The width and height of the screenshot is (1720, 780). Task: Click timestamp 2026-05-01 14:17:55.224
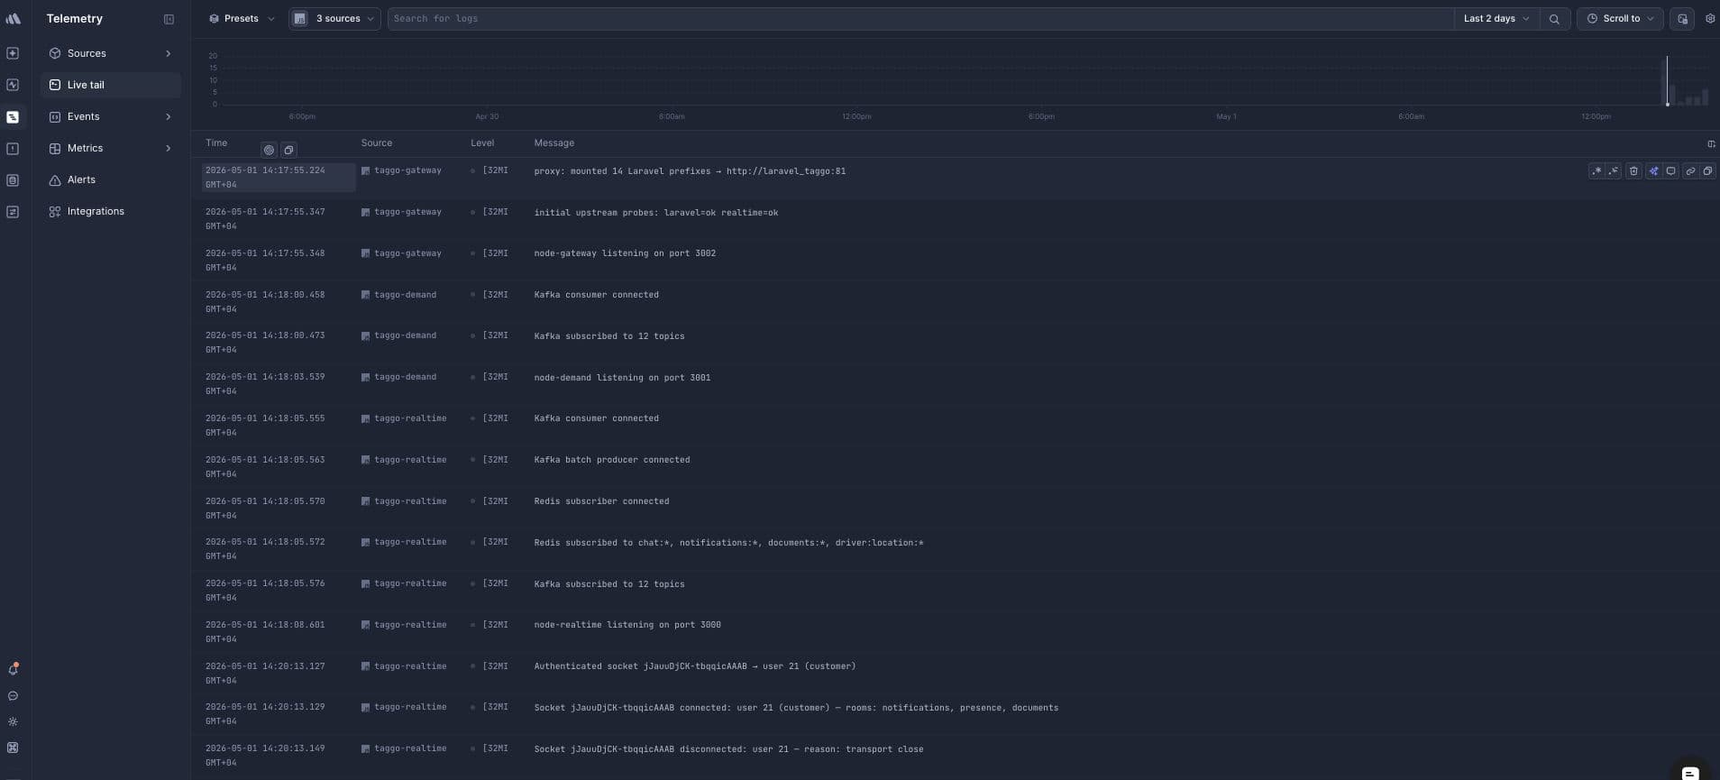[x=265, y=170]
